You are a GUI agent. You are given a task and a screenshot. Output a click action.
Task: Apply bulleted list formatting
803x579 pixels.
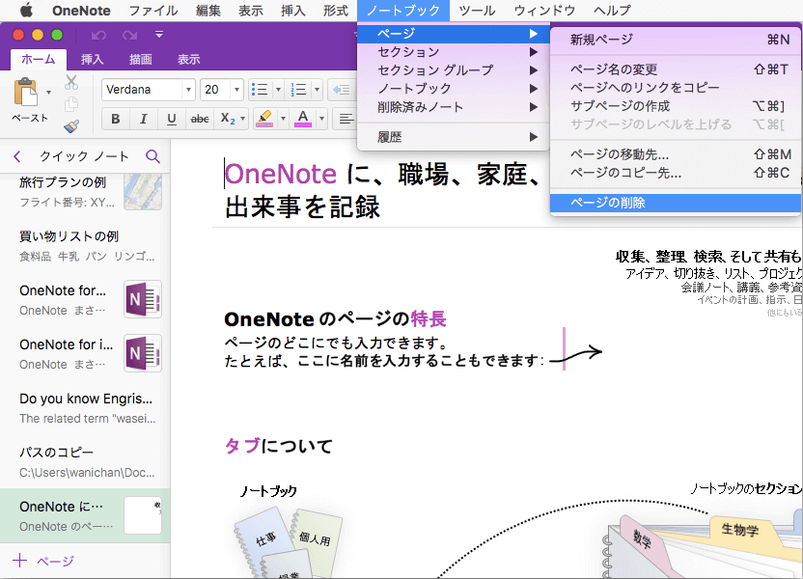261,90
